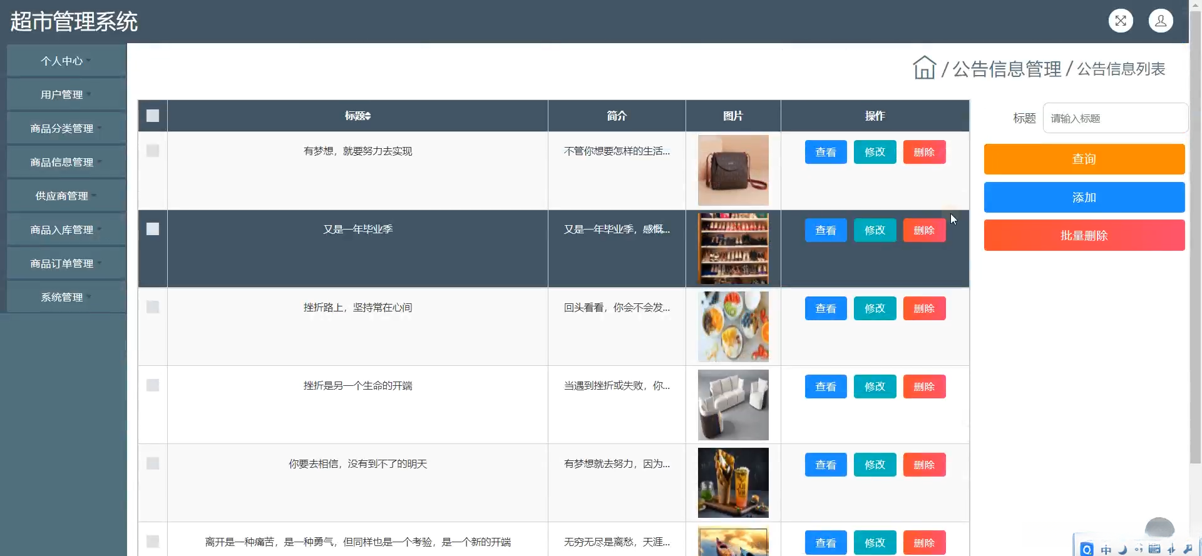The height and width of the screenshot is (556, 1202).
Task: Edit the 你要去相信，没有到不了的明天 announcement
Action: coord(875,465)
